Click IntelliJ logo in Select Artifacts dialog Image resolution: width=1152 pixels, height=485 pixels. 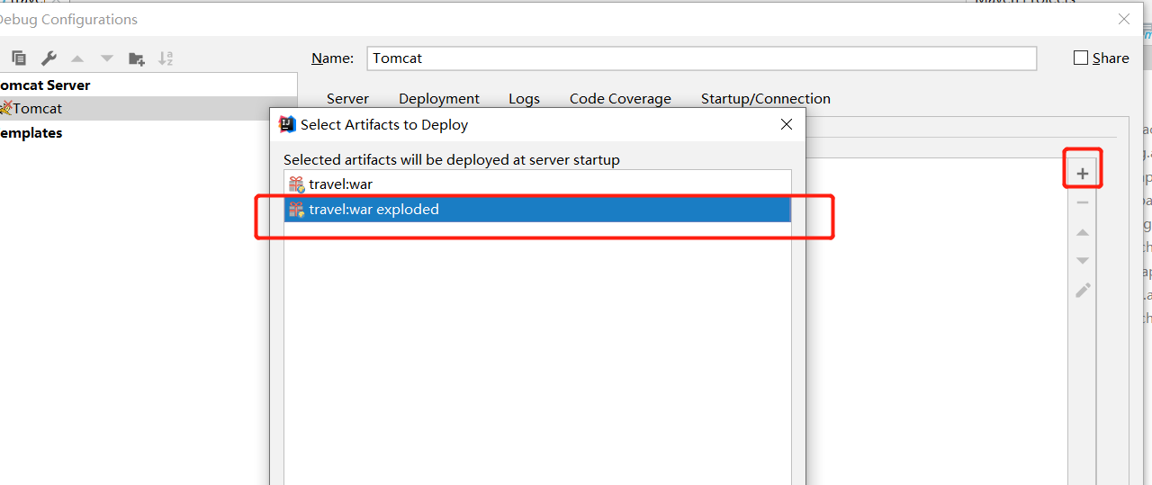pos(287,124)
